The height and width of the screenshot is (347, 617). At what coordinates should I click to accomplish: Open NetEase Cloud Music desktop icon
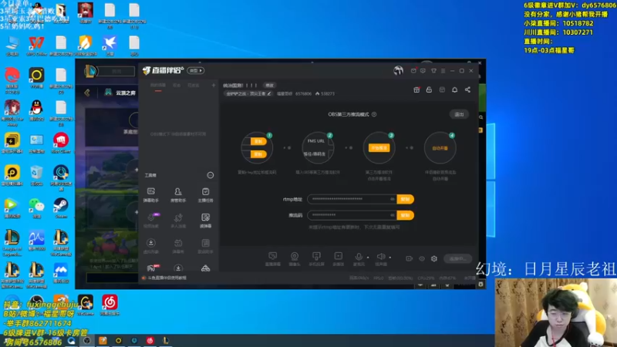click(110, 305)
